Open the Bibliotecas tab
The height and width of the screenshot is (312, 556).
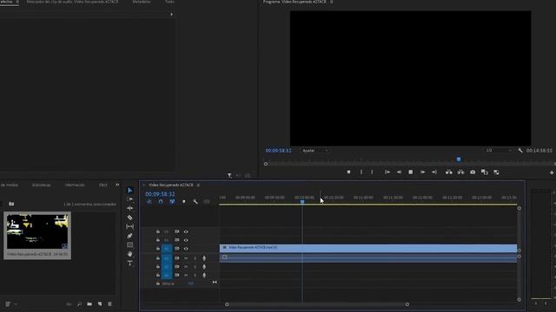[x=41, y=185]
